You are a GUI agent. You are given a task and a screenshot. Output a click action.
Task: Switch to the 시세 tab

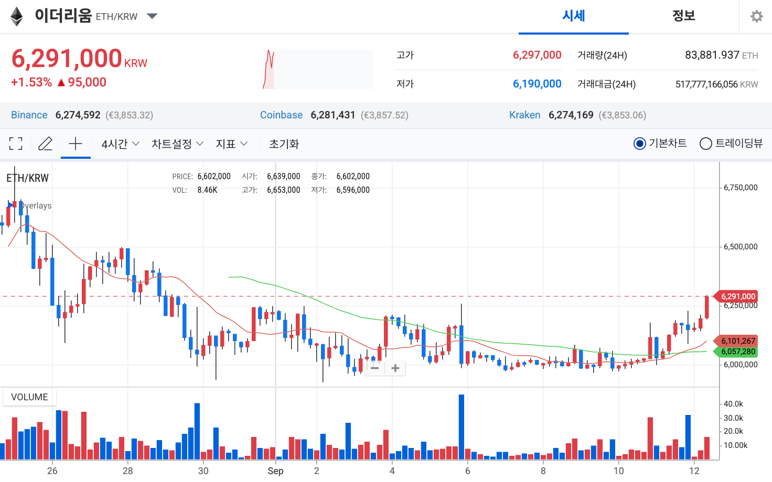click(573, 16)
